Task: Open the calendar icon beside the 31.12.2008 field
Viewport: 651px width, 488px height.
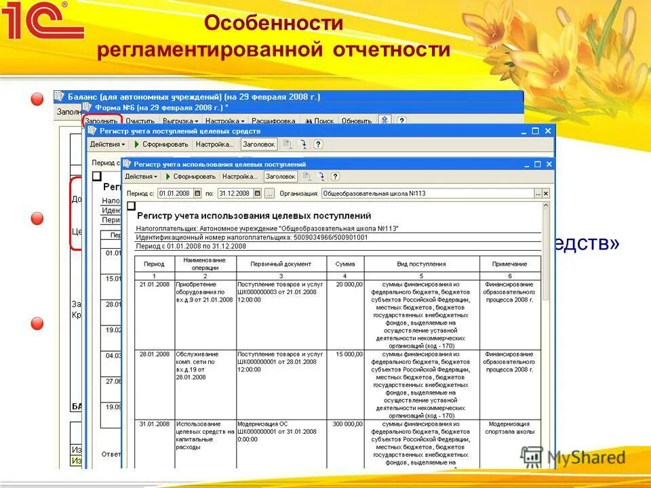Action: click(x=257, y=194)
